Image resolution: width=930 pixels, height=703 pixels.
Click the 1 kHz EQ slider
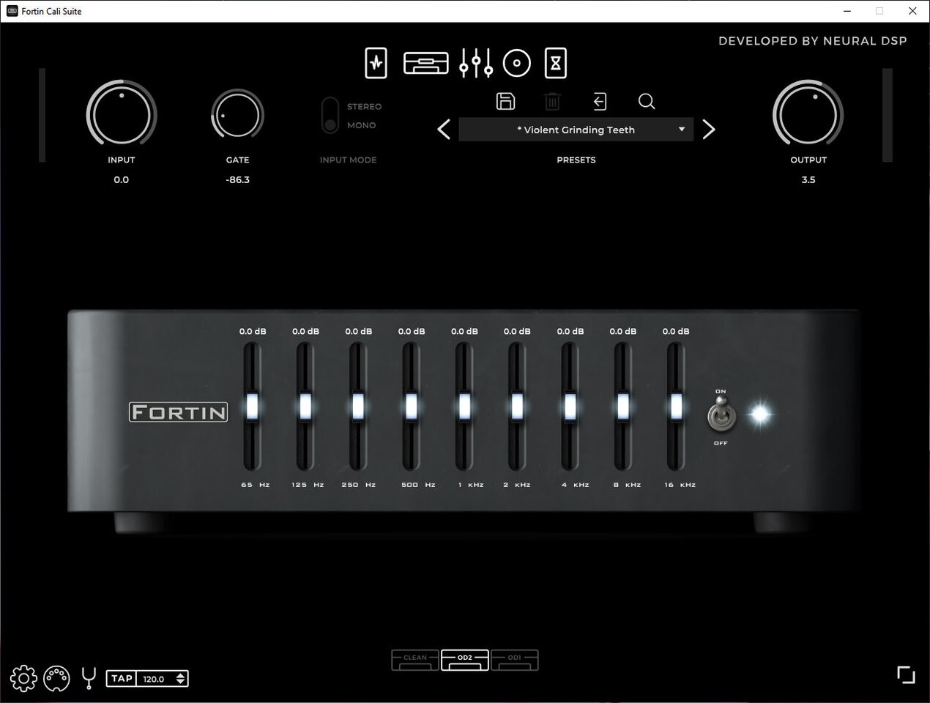point(464,406)
